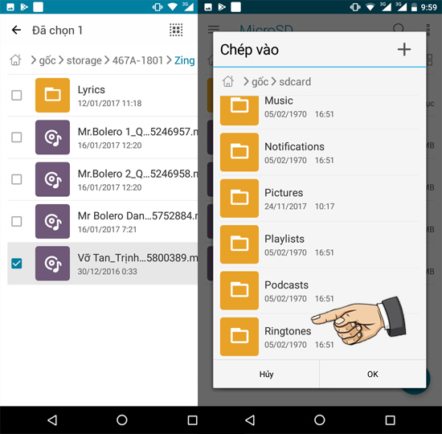Tap the Mr Bolero Dan music file icon
The width and height of the screenshot is (442, 434).
click(x=52, y=221)
